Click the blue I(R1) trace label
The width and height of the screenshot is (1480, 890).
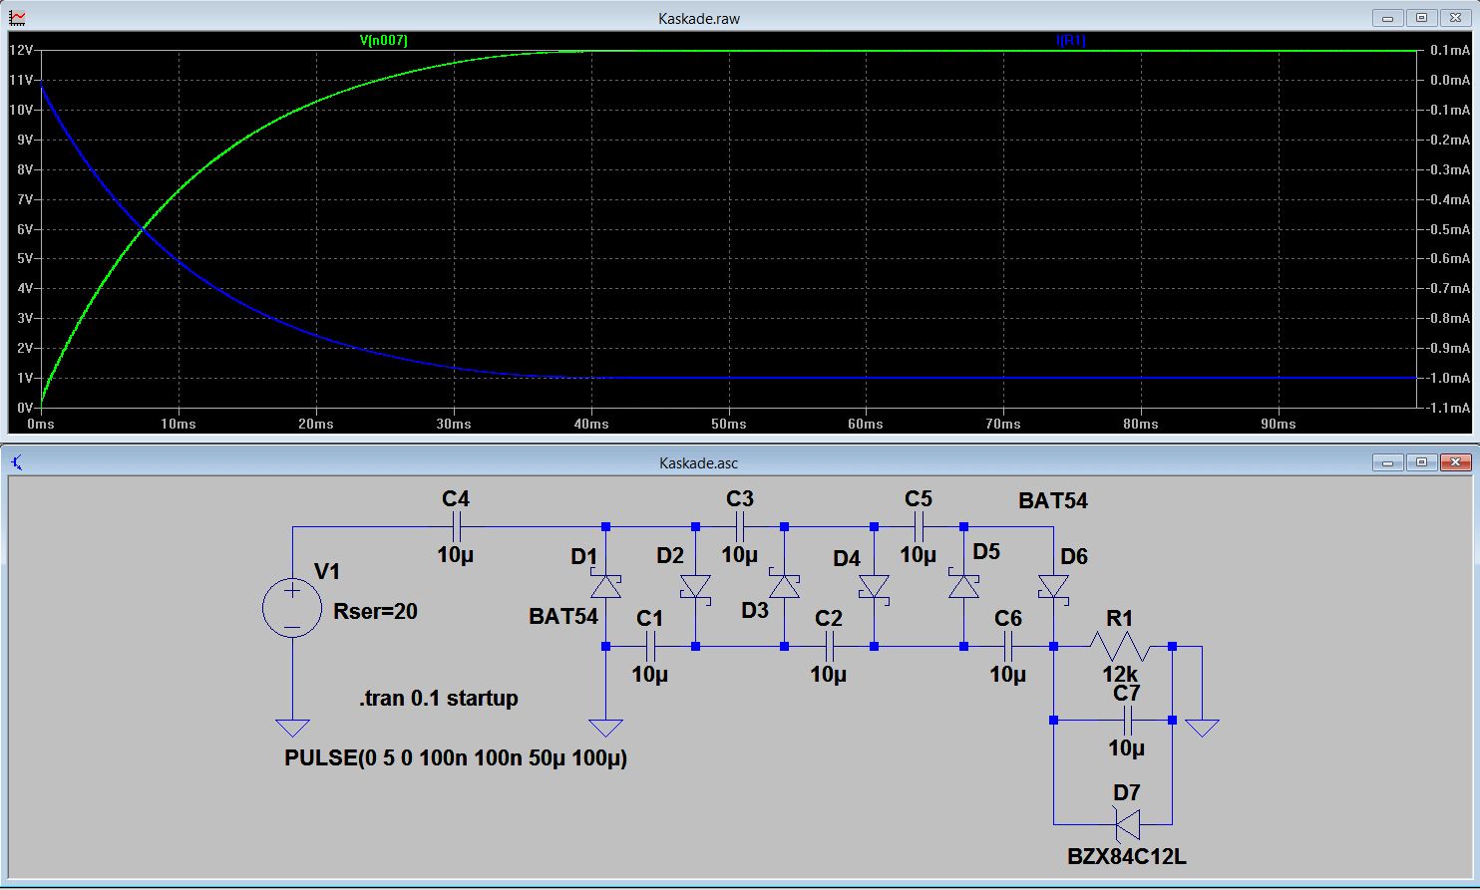pos(1070,41)
